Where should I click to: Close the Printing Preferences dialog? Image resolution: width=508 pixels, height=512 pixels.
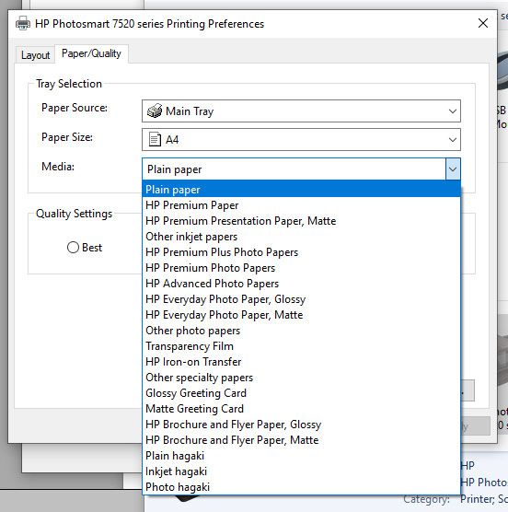(x=483, y=23)
